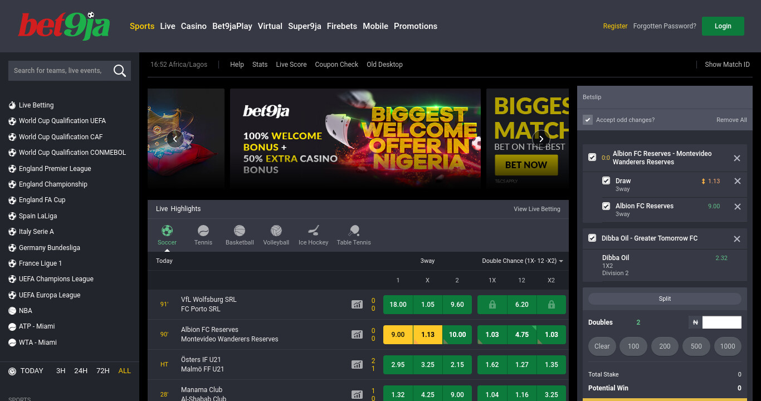
Task: Uncheck Dibba Oil - Greater Tomorrow FC checkbox
Action: [592, 238]
